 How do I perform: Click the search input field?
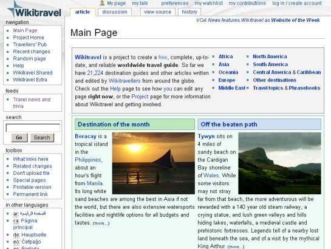click(33, 128)
